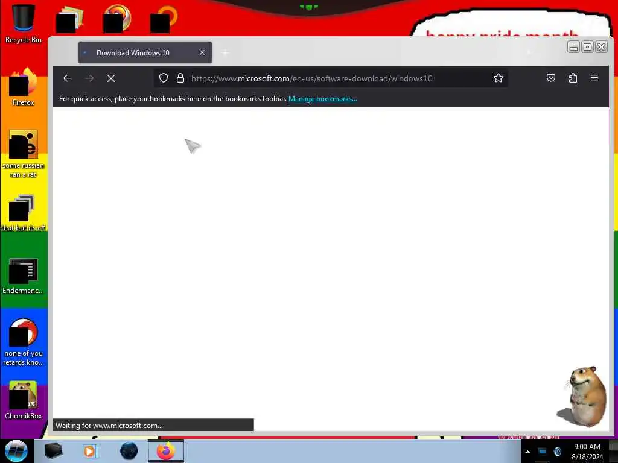Viewport: 618px width, 463px height.
Task: Select the Firefox desktop shortcut
Action: [24, 87]
